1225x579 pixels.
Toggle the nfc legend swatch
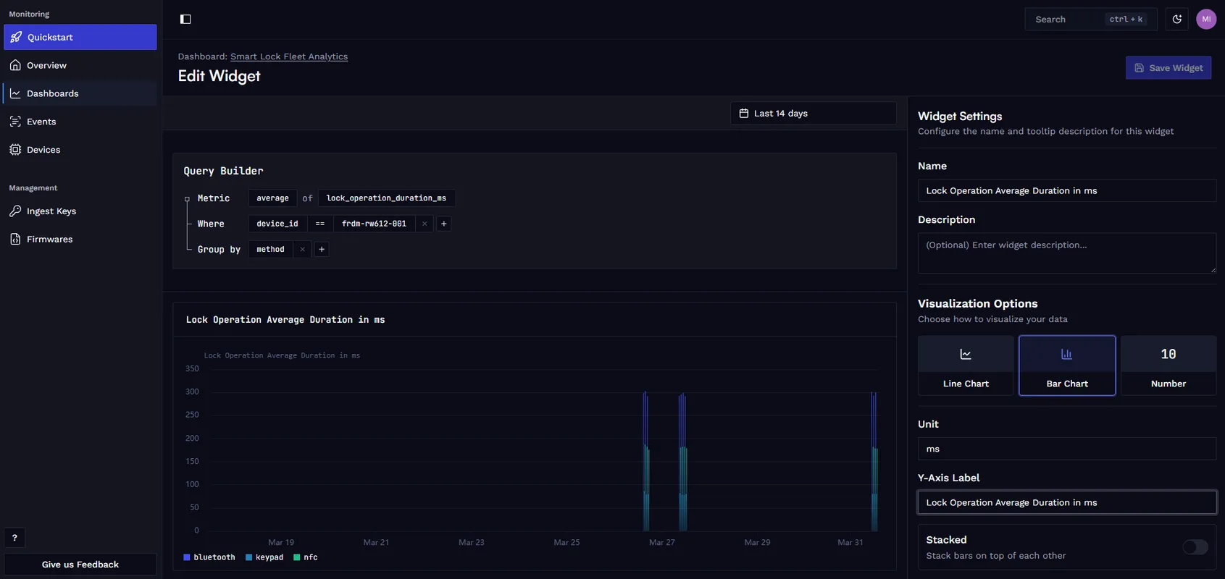pyautogui.click(x=297, y=557)
